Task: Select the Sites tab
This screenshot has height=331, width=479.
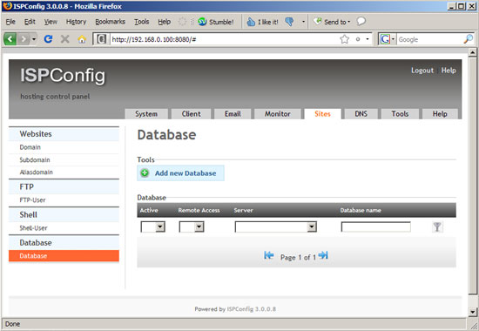Action: coord(322,114)
